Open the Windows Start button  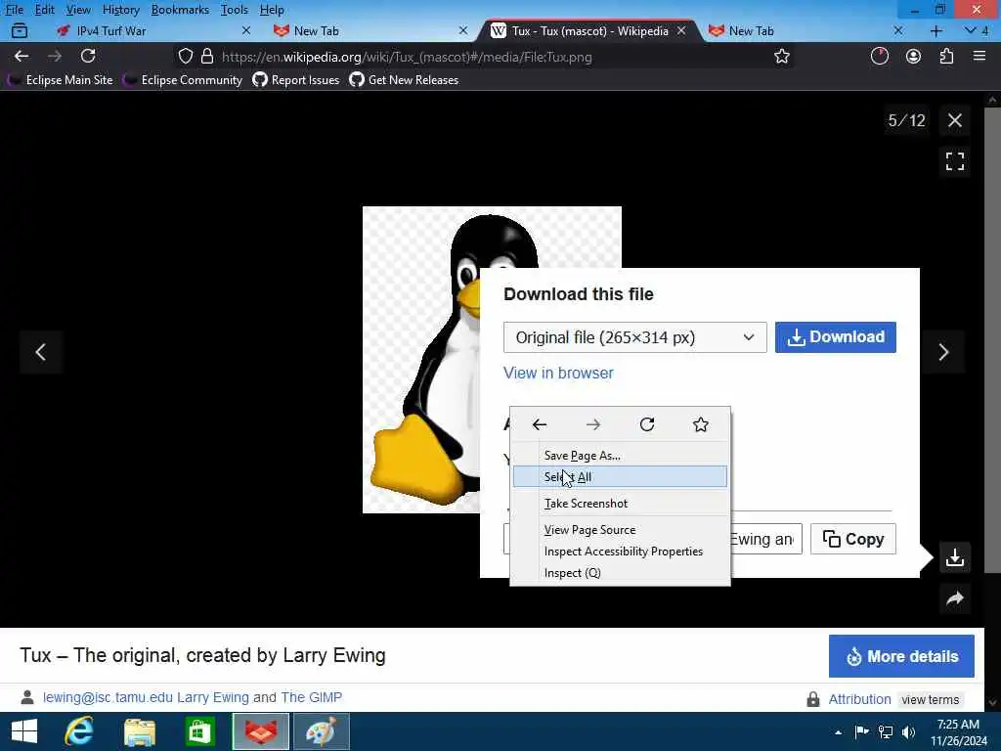pos(24,731)
